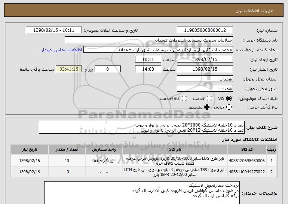
Task: Select the کالا/خدمت radio button
Action: (184, 98)
